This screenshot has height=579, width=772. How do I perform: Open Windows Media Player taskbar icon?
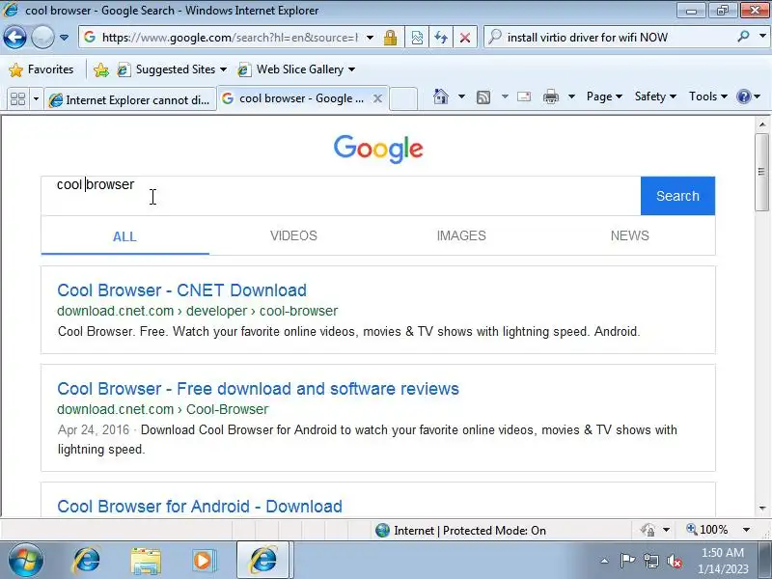203,561
